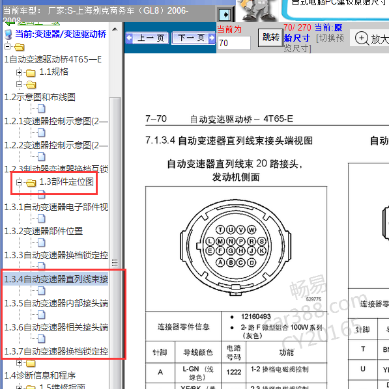This screenshot has height=389, width=389.
Task: Click the page icon for 1.3.6自动变速器相关接头端
Action: click(x=42, y=315)
